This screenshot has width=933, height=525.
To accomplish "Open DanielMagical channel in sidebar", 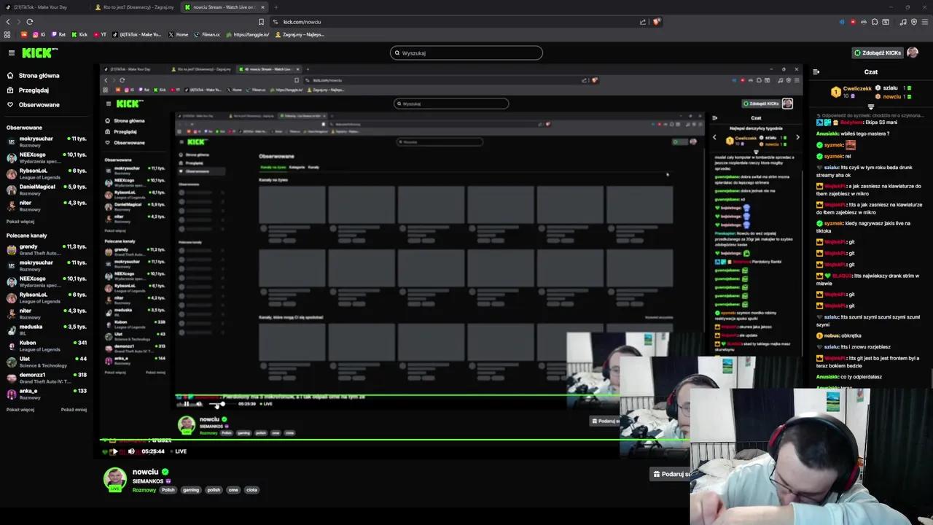I will point(47,189).
